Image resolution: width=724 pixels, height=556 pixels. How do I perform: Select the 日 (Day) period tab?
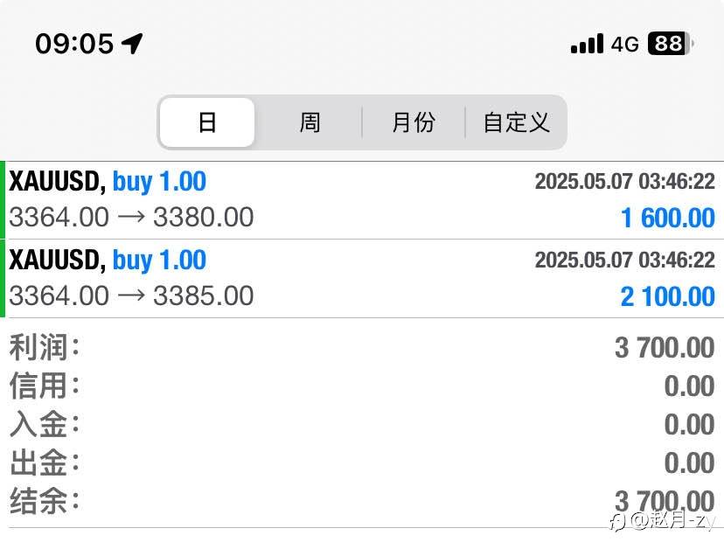point(207,122)
